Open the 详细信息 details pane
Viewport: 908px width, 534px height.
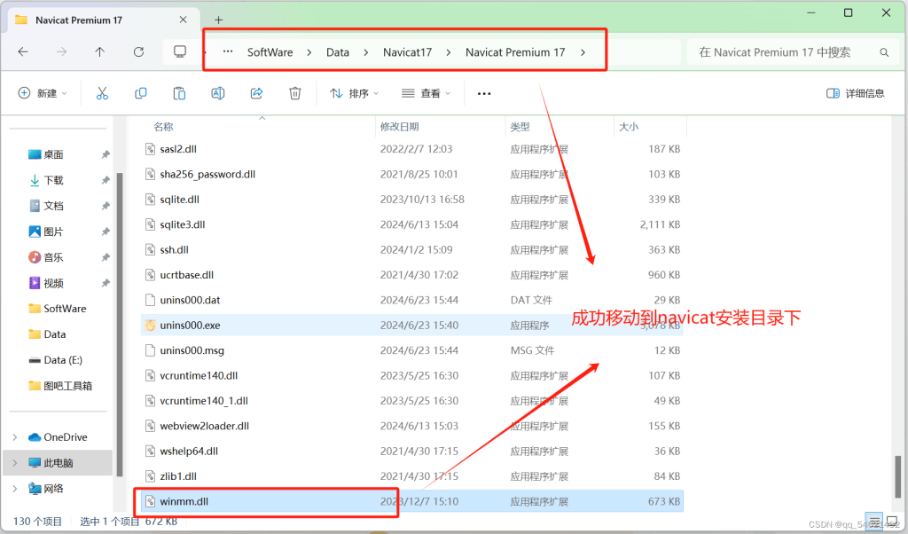tap(854, 92)
